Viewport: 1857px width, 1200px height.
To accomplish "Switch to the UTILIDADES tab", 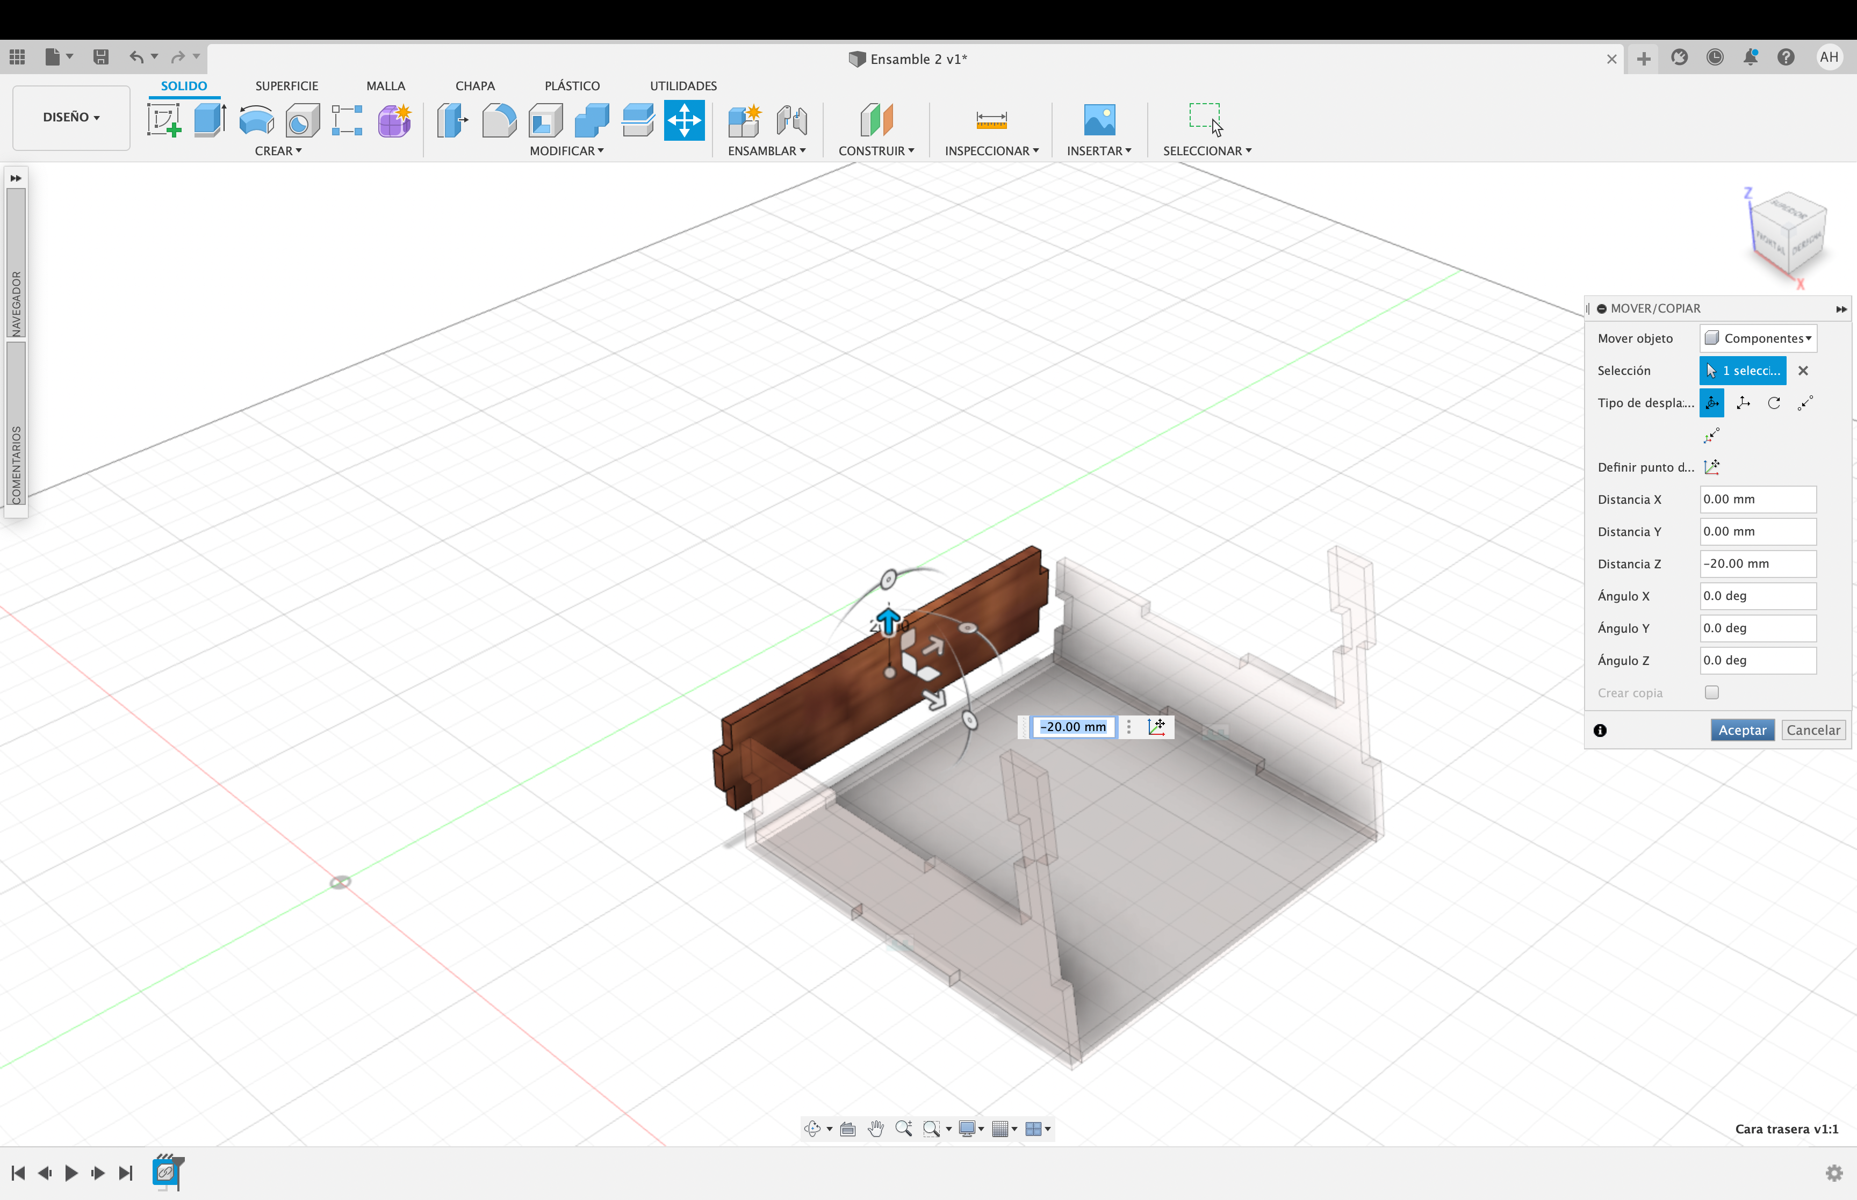I will [683, 86].
